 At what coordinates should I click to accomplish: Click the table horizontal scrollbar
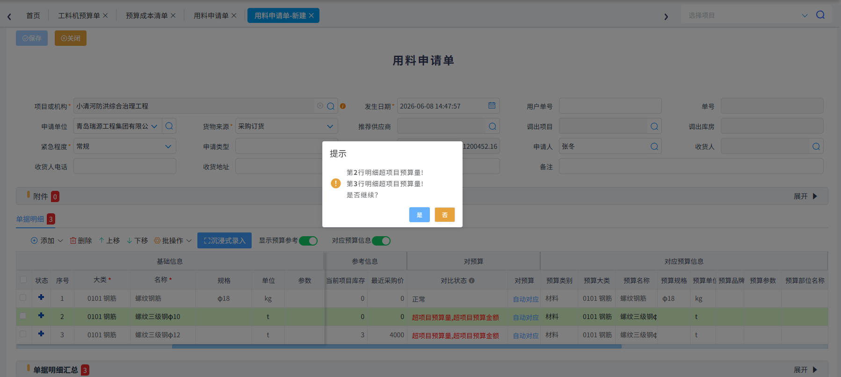point(397,347)
